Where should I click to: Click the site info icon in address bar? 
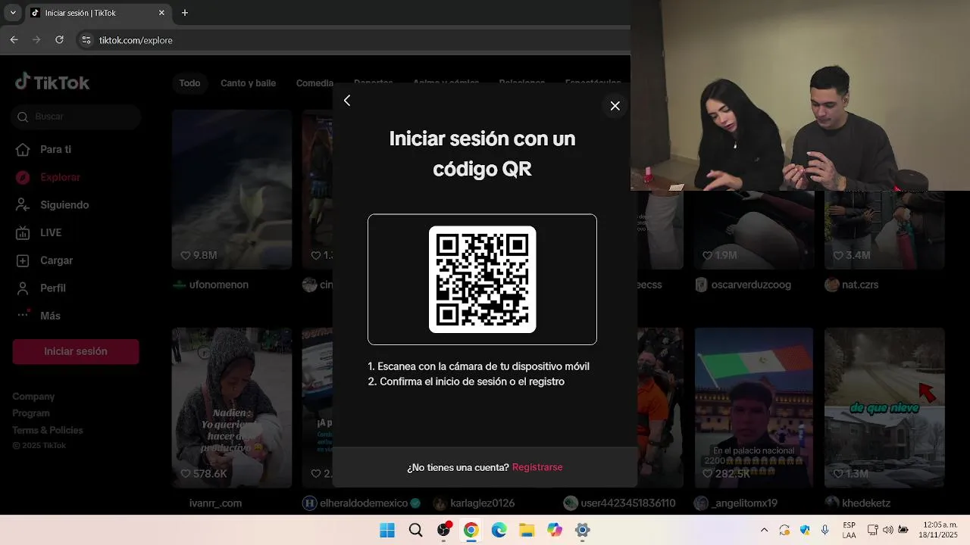point(86,40)
